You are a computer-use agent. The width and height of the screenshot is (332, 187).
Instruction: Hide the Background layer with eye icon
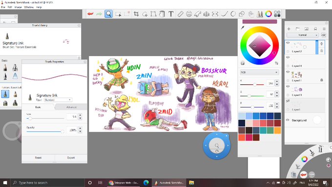288,120
